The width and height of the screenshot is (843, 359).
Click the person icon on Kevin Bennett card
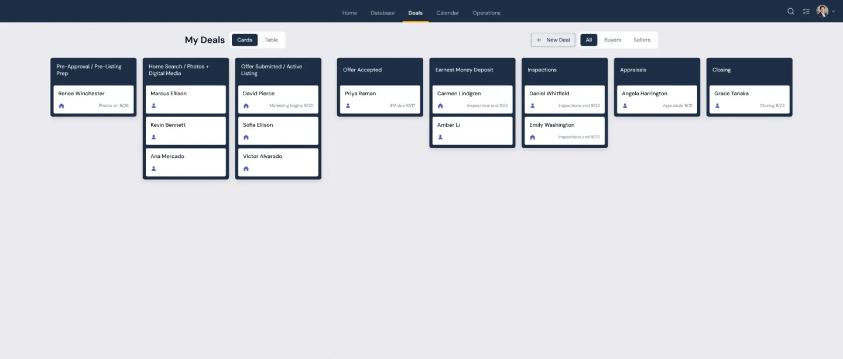coord(154,137)
